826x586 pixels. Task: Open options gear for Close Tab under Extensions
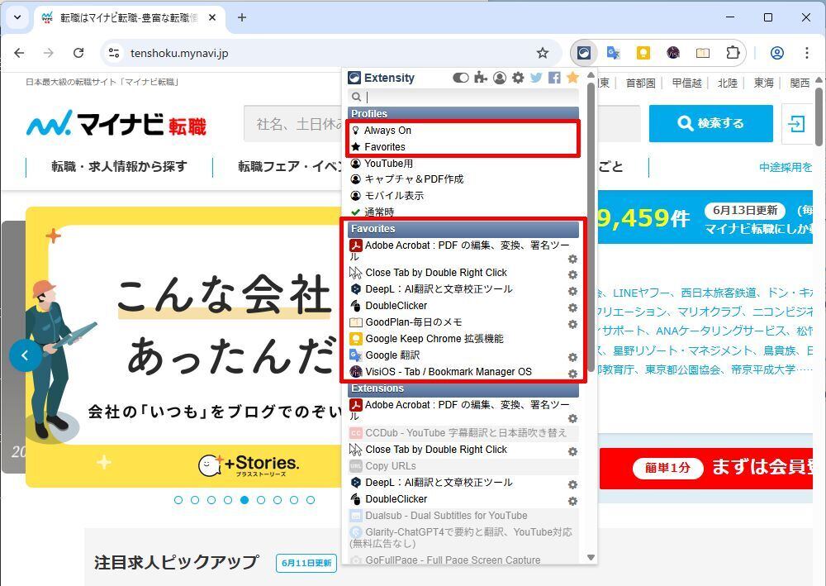point(572,451)
